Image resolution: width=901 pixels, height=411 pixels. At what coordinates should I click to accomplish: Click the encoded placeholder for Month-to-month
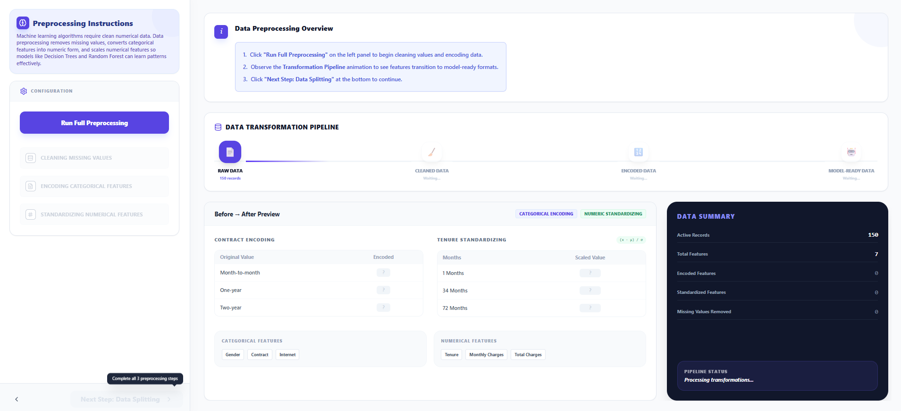pyautogui.click(x=383, y=273)
